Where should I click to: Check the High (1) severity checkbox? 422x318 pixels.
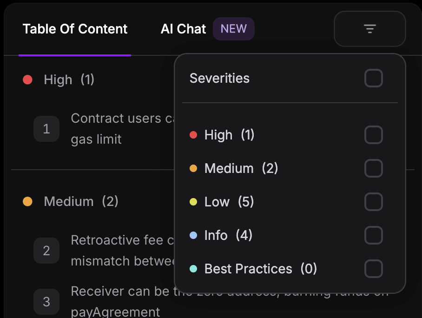(373, 135)
